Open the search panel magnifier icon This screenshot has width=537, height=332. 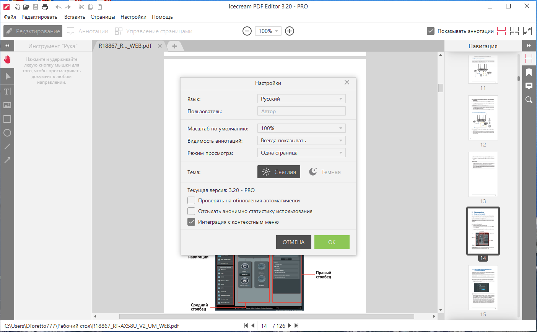point(529,100)
